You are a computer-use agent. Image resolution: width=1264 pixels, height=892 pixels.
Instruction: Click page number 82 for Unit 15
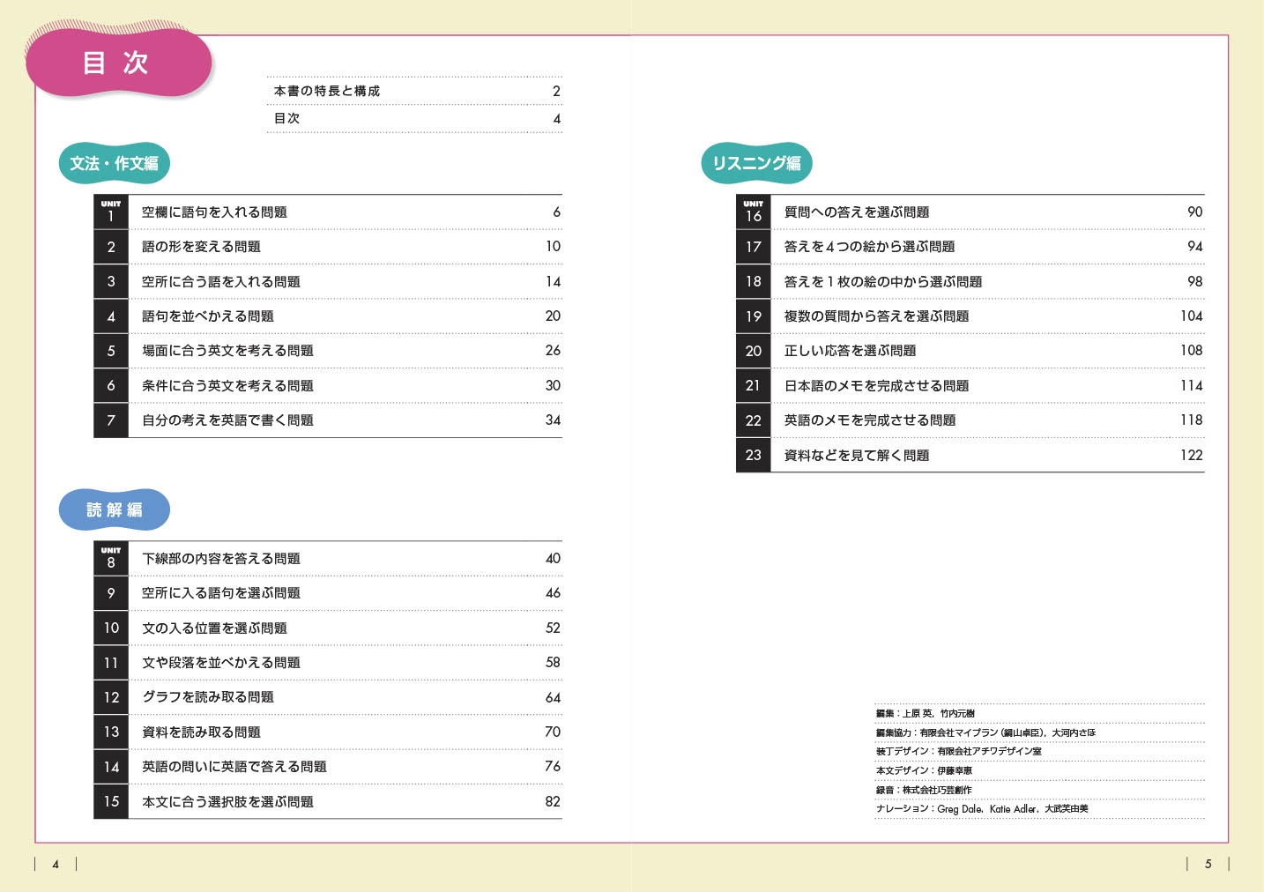tap(553, 801)
